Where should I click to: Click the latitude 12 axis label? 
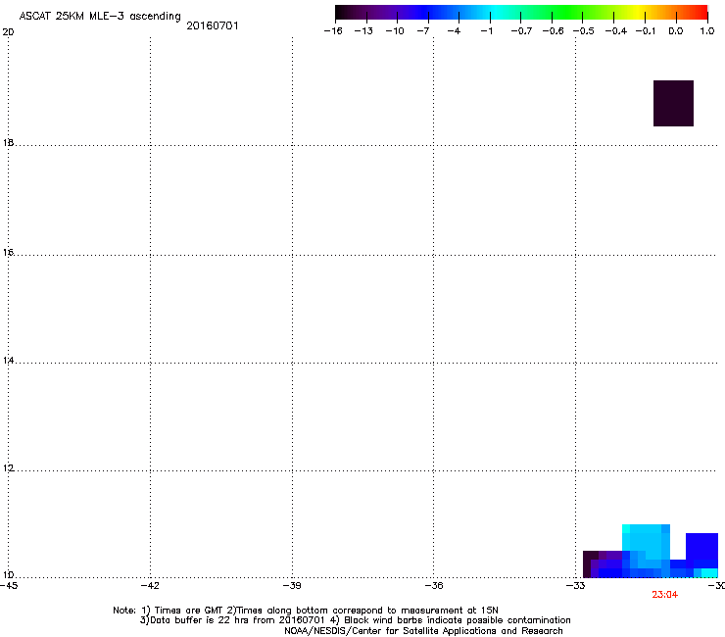8,468
